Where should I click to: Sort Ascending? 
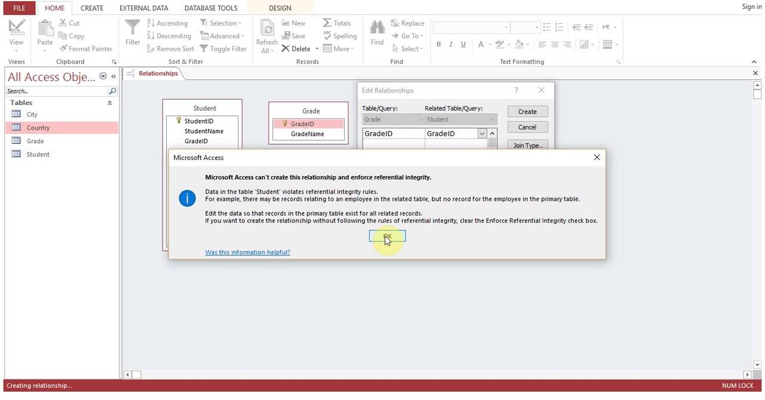(167, 23)
